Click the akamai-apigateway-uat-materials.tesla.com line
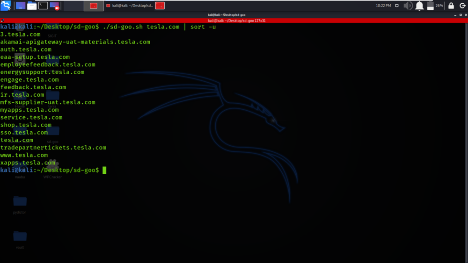 click(x=75, y=42)
